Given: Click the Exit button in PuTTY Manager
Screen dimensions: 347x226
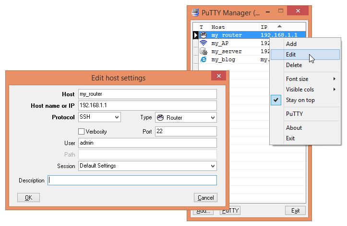Looking at the screenshot, I should click(x=295, y=211).
